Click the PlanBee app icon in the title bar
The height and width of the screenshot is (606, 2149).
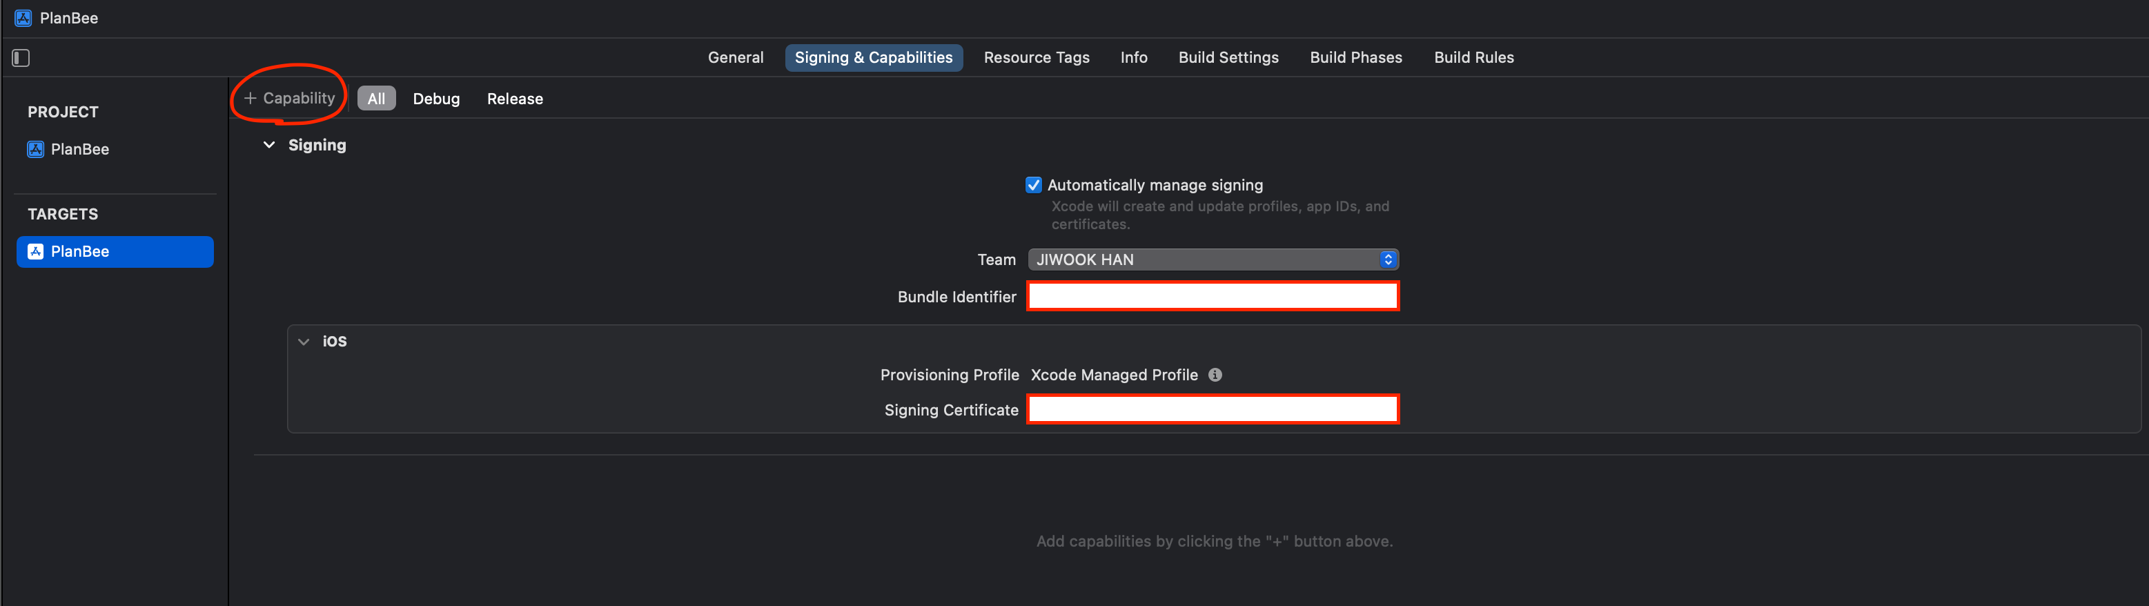23,17
